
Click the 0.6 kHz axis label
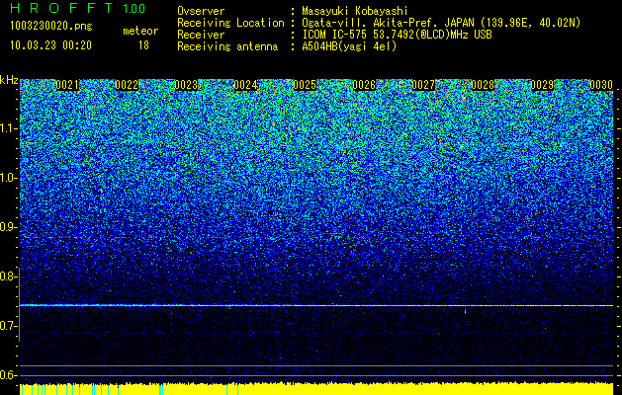[x=9, y=375]
